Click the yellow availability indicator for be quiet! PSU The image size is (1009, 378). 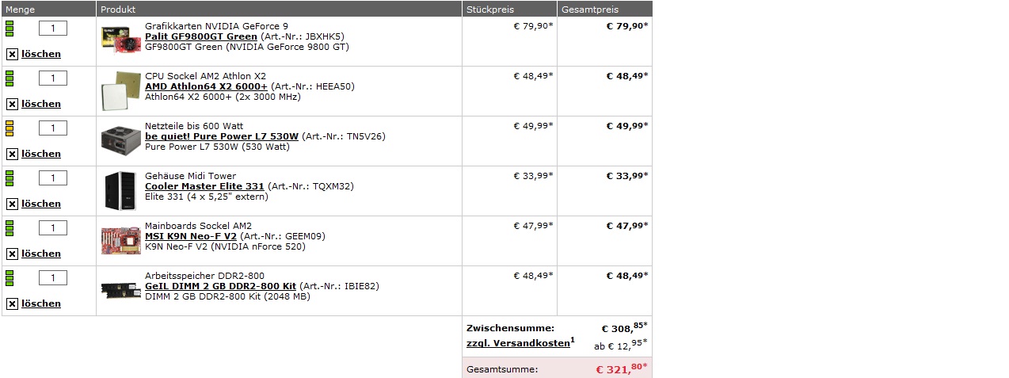click(10, 128)
